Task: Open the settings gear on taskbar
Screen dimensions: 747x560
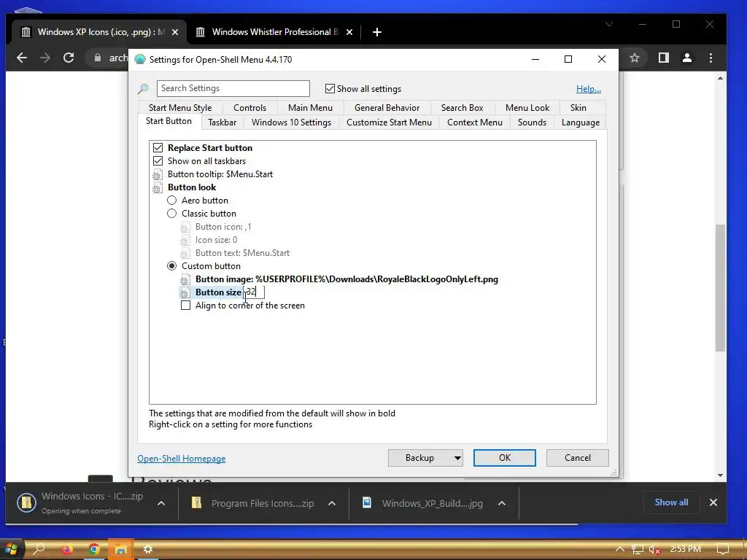Action: (148, 550)
